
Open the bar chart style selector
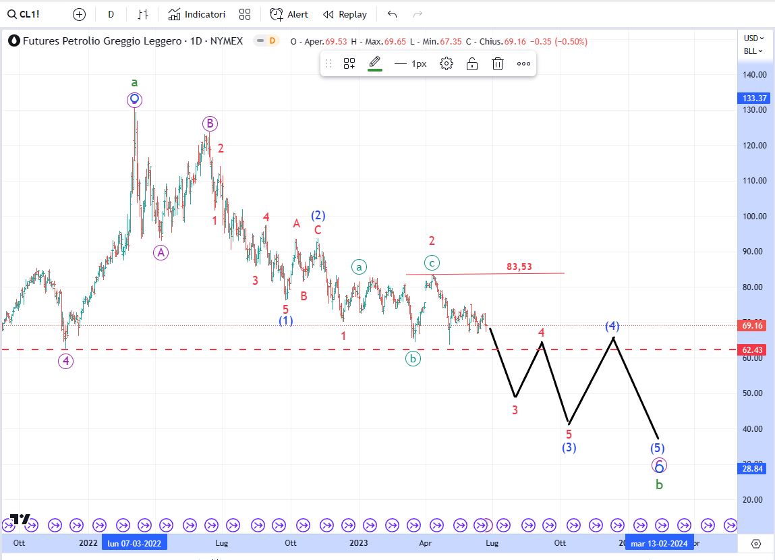(143, 15)
